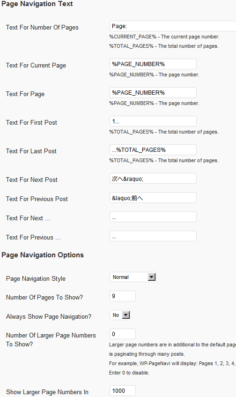
Task: Click the Page Navigation Options heading
Action: pyautogui.click(x=43, y=255)
